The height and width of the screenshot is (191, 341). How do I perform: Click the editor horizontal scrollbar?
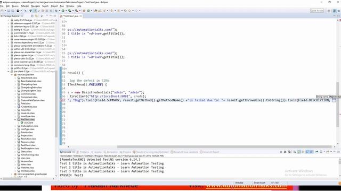coord(224,146)
